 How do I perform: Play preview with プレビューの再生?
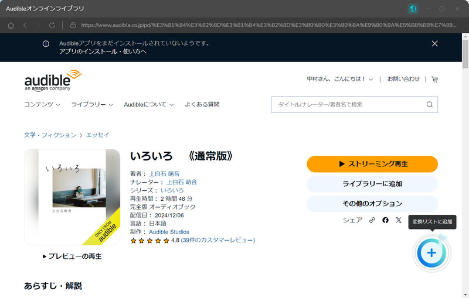click(72, 256)
